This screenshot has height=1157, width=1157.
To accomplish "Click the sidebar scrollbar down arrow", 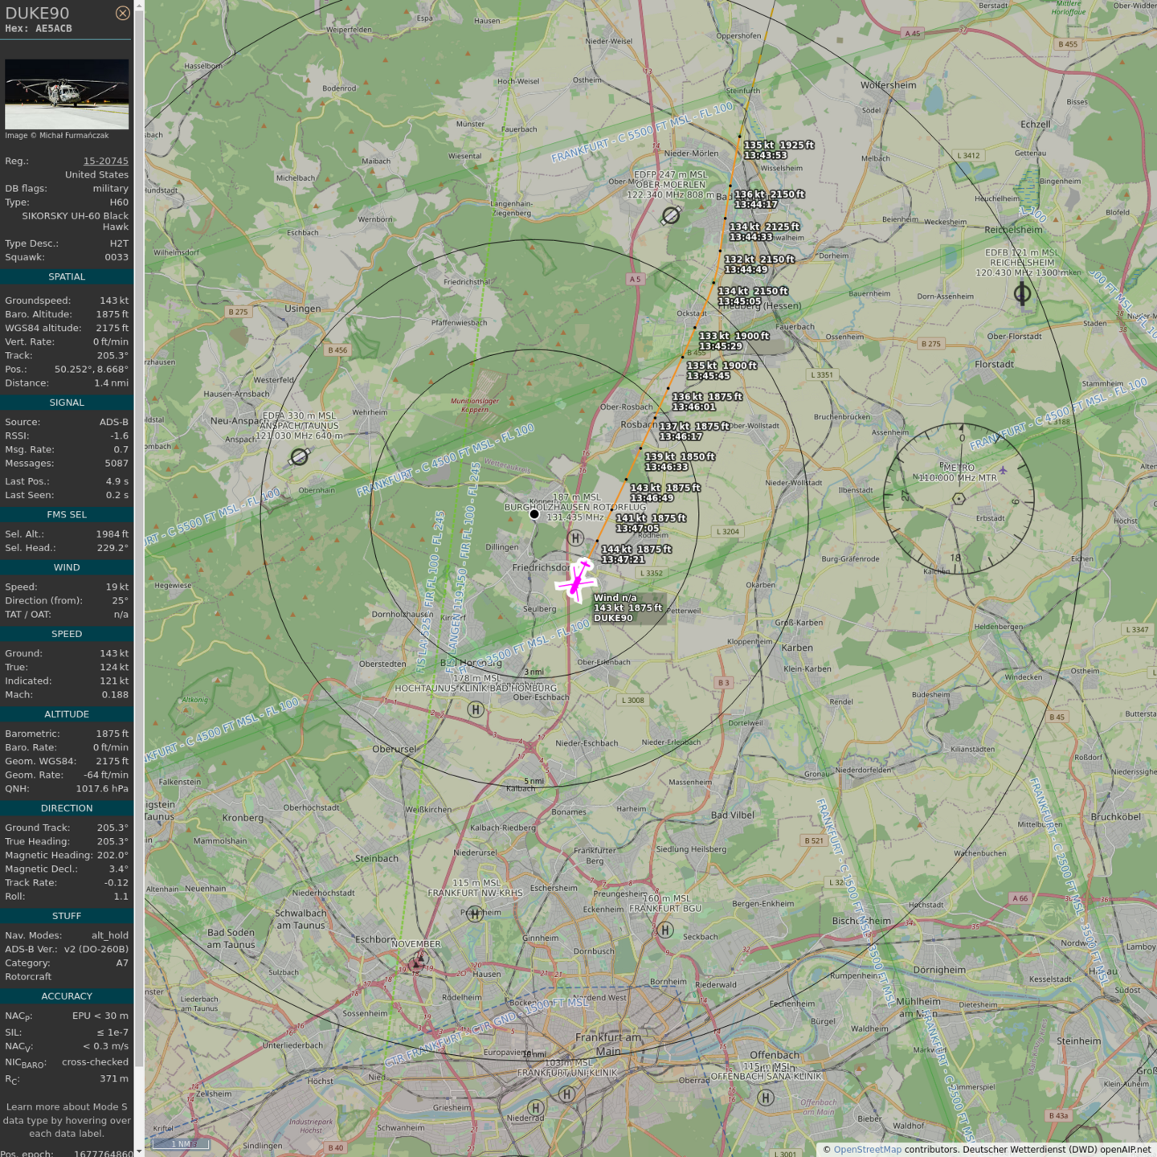I will pyautogui.click(x=139, y=1151).
